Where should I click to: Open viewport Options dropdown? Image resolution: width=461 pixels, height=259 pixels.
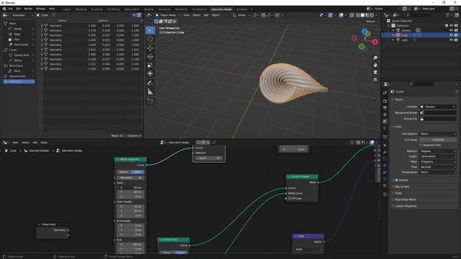click(372, 22)
